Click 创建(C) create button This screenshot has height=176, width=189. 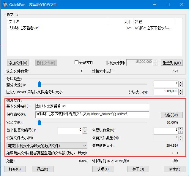pyautogui.click(x=174, y=169)
